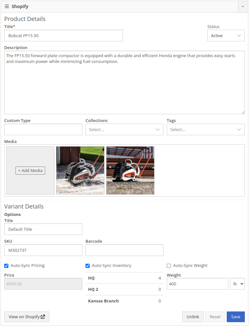
Task: Focus the SKU field containing M302737
Action: 43,250
